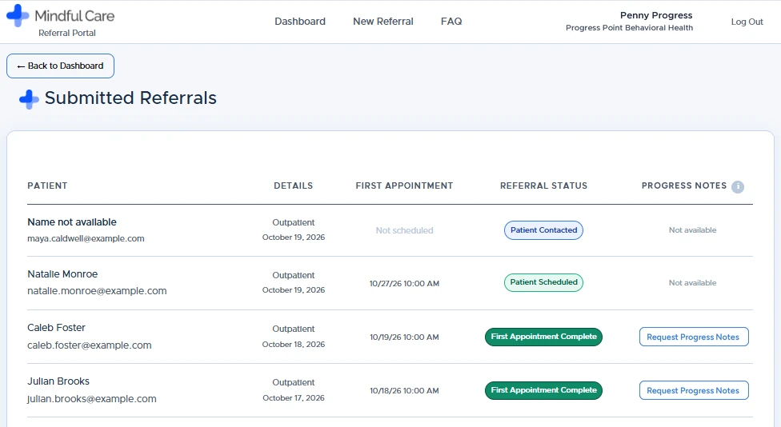Click the 10/18/26 10:00 AM appointment

tap(404, 391)
